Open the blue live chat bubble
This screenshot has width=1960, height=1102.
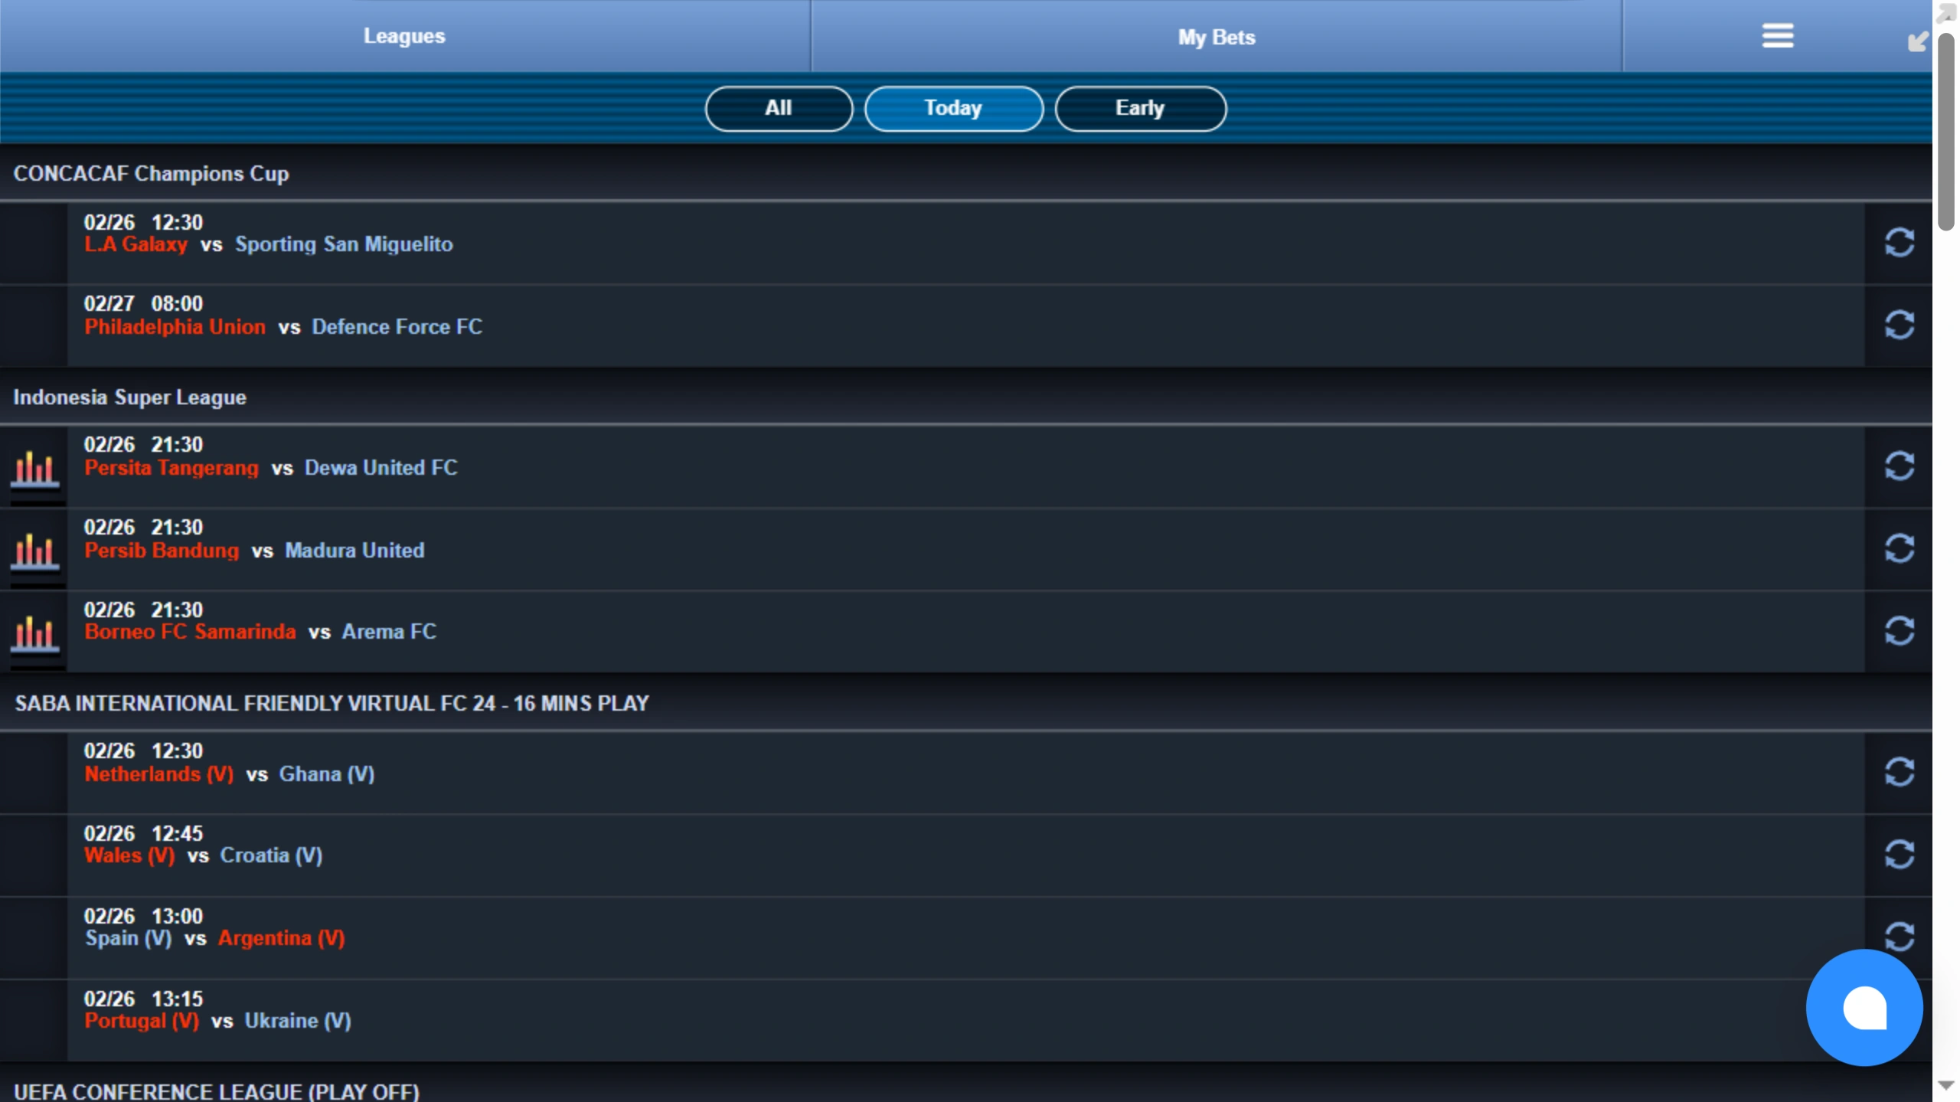click(1864, 1007)
